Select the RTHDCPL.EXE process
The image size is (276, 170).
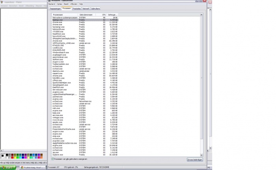click(x=85, y=45)
